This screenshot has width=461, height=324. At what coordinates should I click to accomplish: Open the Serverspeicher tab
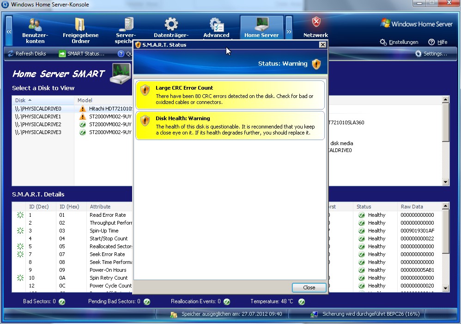126,31
